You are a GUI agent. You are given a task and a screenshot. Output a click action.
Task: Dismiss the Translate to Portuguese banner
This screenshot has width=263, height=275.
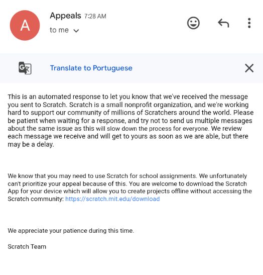click(249, 68)
